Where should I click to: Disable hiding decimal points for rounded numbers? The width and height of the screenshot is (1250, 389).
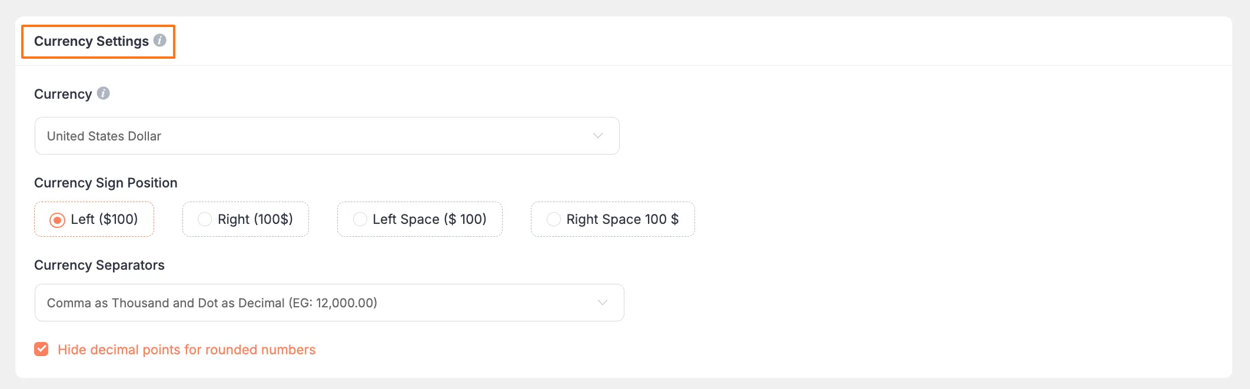pos(41,350)
